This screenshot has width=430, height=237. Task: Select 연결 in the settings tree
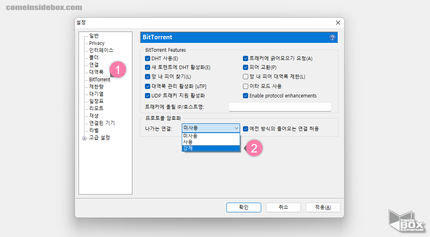(94, 65)
